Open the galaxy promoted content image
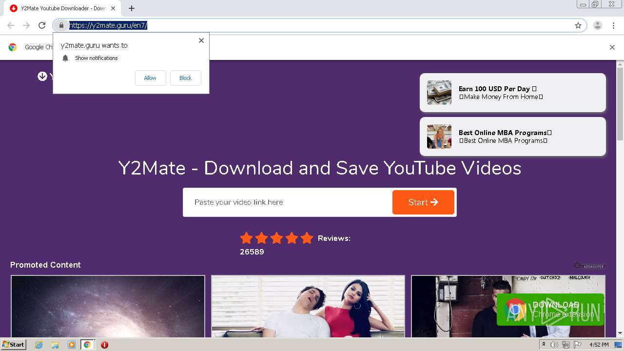Viewport: 624px width, 351px height. pyautogui.click(x=108, y=307)
